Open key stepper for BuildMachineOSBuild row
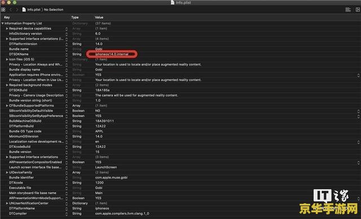Viewport: 361px width, 219px height. tap(67, 122)
